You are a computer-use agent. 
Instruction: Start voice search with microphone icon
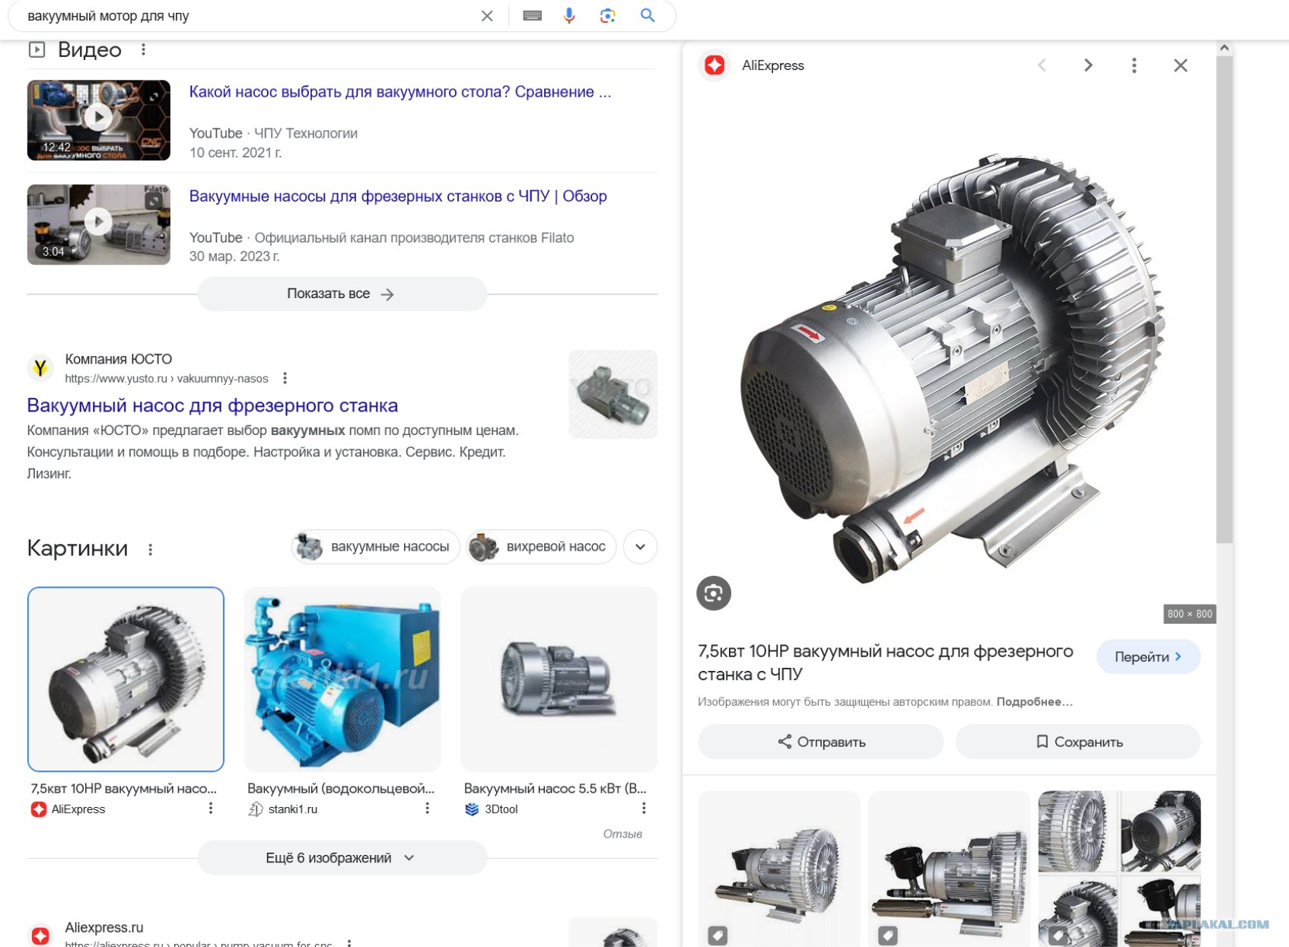[569, 16]
